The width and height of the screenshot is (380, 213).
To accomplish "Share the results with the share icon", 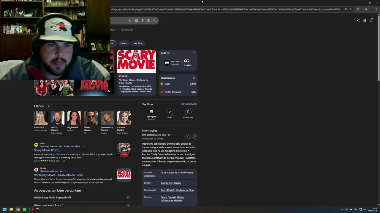I will tap(358, 20).
